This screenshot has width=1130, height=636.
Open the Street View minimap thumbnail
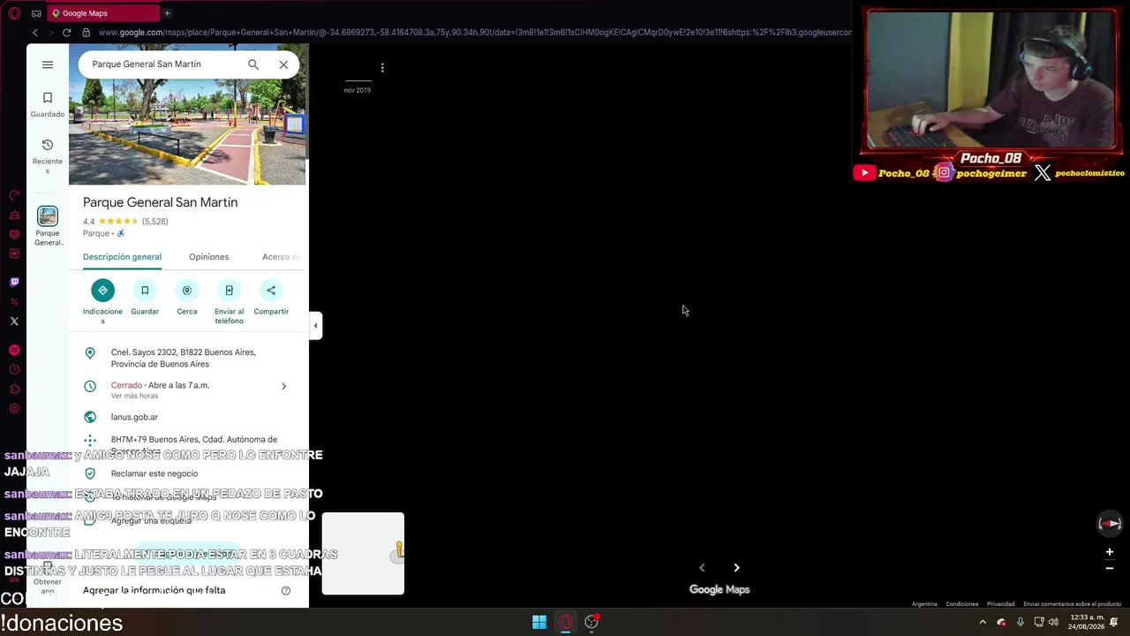[x=363, y=554]
